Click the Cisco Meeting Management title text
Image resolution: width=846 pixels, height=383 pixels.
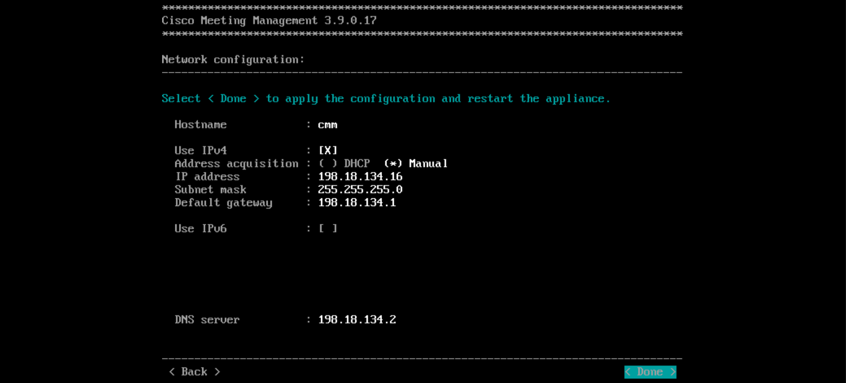click(269, 20)
